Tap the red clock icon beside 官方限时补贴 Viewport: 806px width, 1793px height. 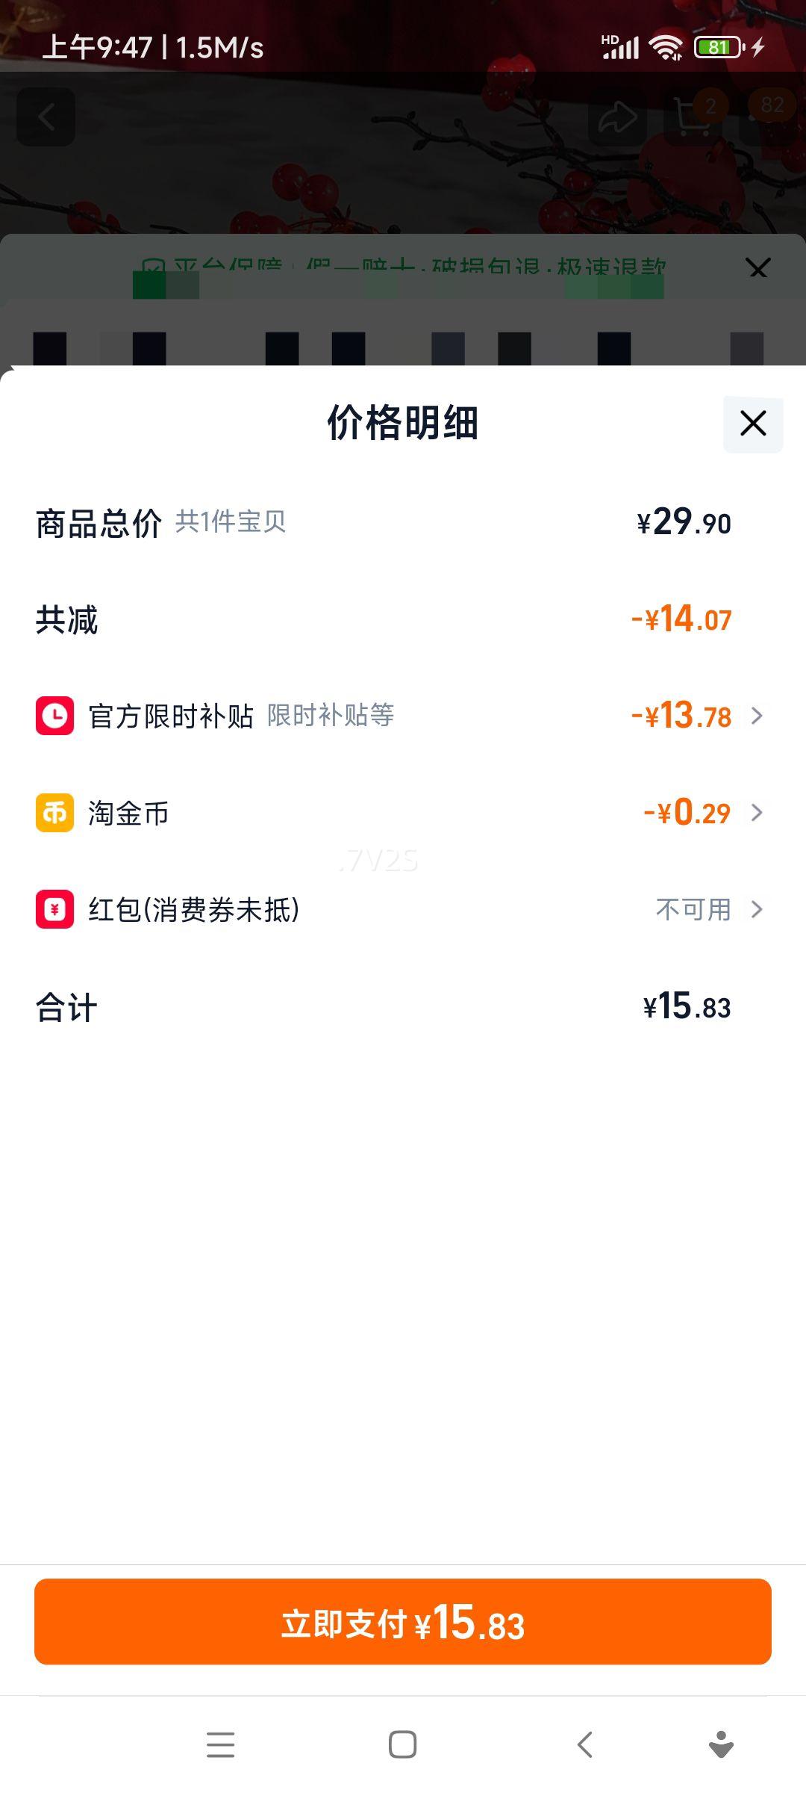click(x=54, y=716)
